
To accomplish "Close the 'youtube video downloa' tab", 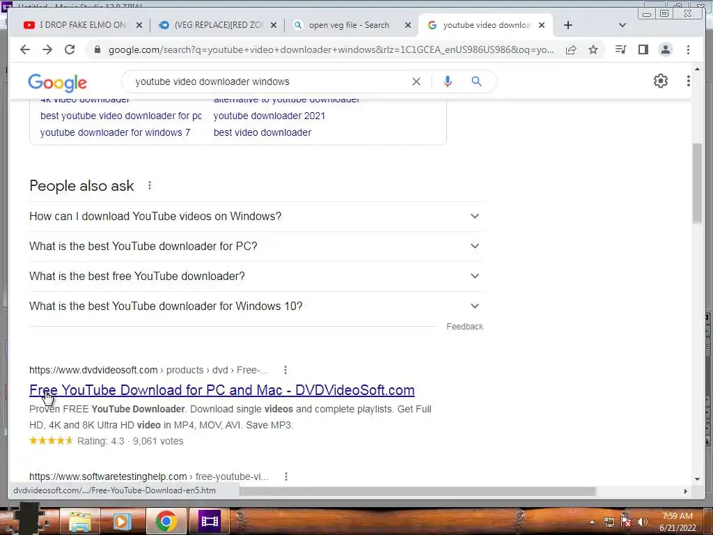I will (542, 25).
